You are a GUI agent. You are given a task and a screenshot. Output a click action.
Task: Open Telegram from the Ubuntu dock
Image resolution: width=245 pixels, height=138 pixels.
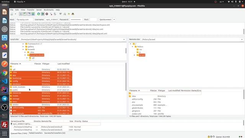tap(5, 99)
